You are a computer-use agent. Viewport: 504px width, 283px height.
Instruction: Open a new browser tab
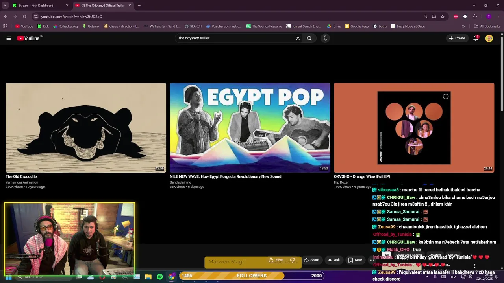139,6
